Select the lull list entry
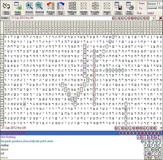 click(x=2, y=154)
